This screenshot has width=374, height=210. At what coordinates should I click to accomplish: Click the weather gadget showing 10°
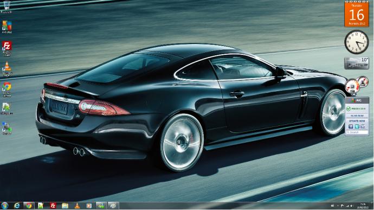tap(357, 63)
